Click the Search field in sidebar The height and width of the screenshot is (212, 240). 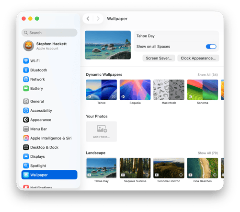(49, 33)
